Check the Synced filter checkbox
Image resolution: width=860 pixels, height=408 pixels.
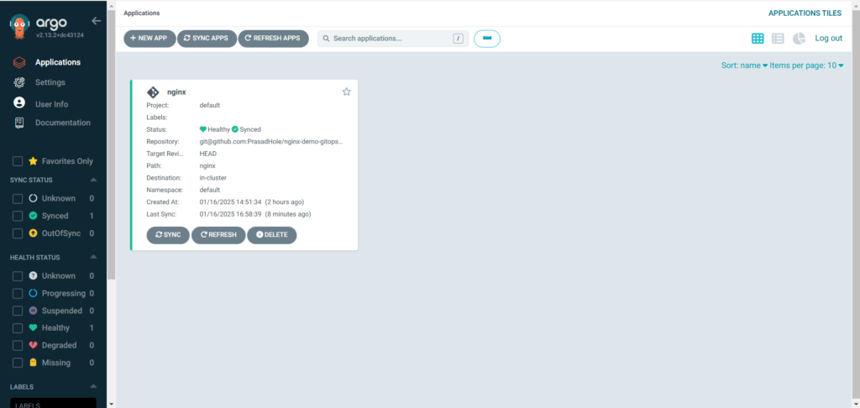tap(18, 216)
